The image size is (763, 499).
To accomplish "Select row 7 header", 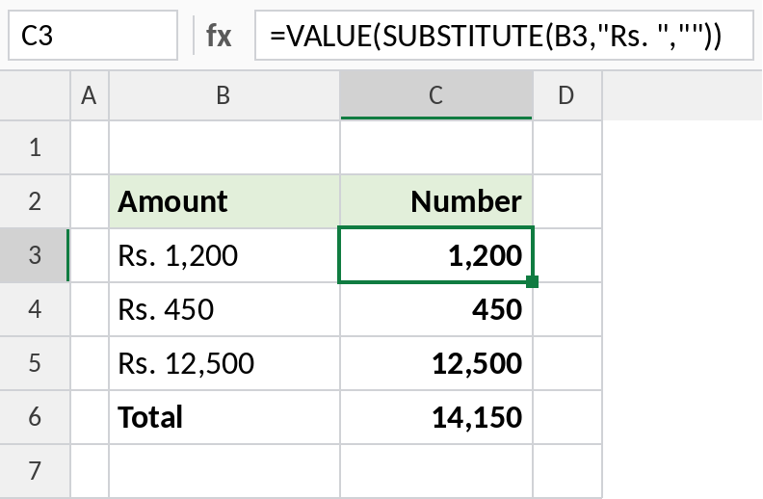I will click(35, 471).
